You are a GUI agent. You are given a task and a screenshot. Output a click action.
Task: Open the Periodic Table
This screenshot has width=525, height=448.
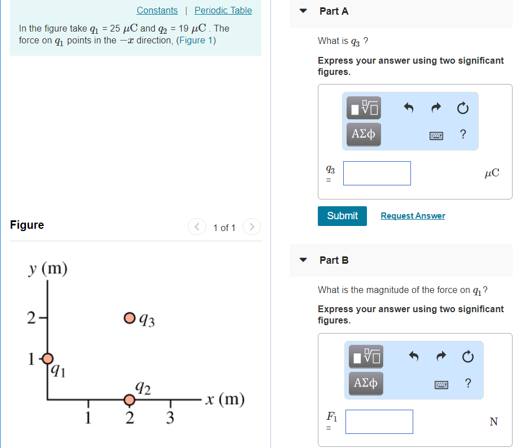click(223, 10)
